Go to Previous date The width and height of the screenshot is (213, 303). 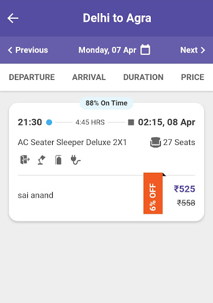[28, 50]
